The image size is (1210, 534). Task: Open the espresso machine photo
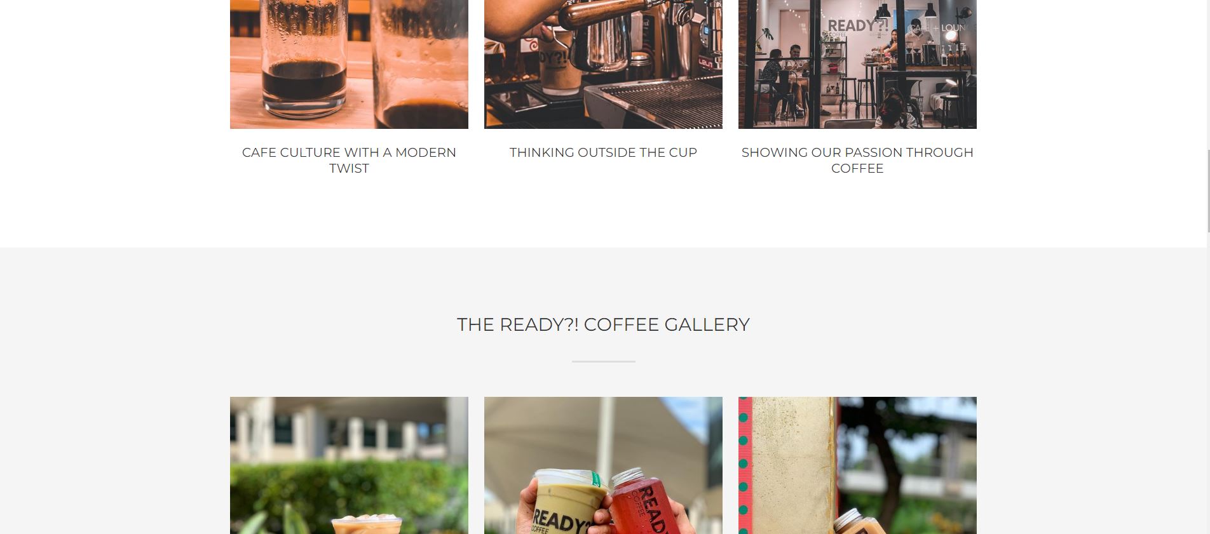603,64
